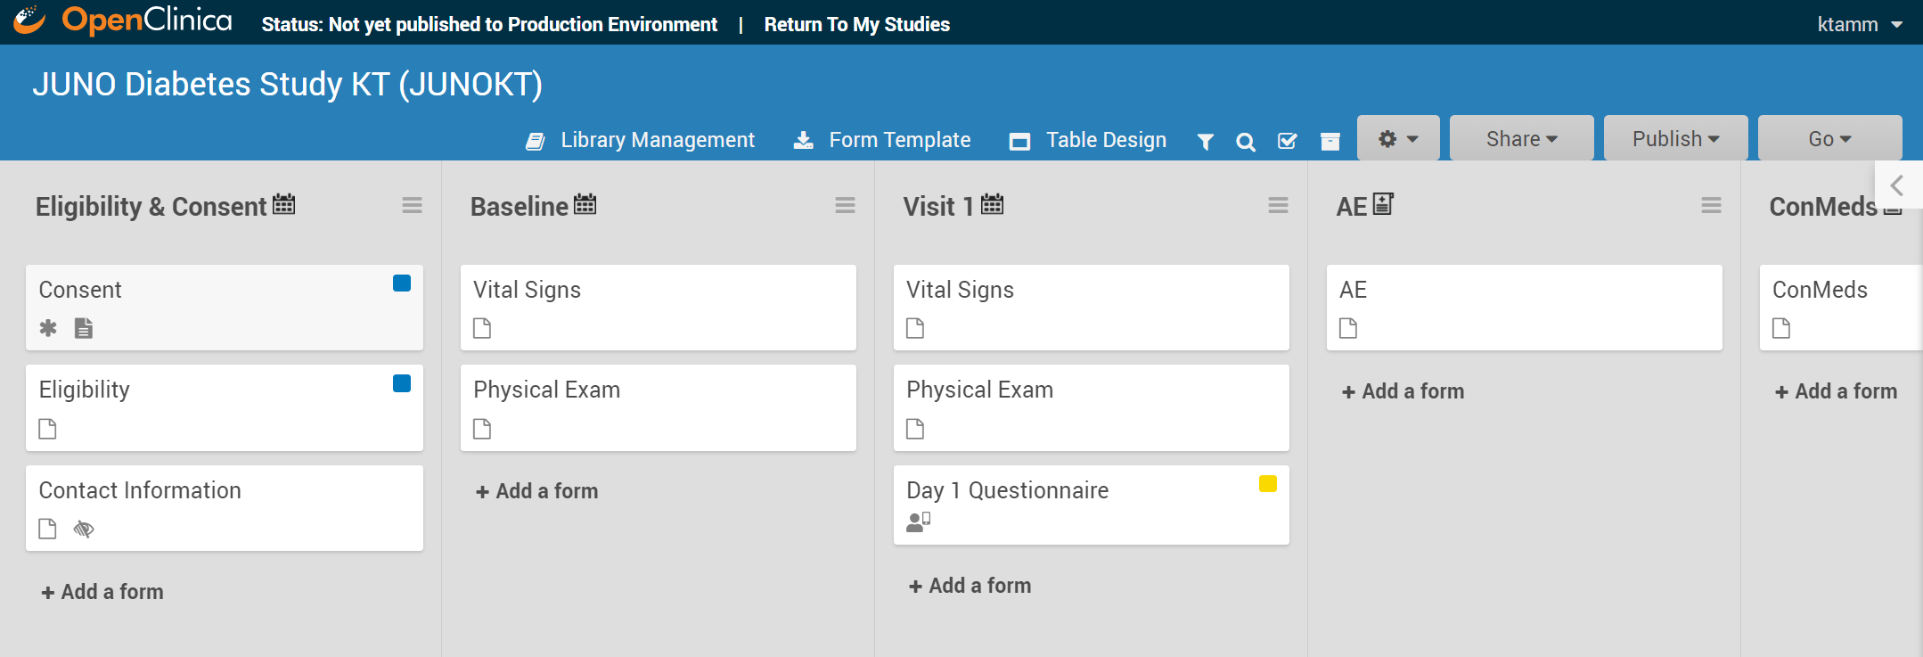Screen dimensions: 1923x657
Task: Open Library Management
Action: 641,140
